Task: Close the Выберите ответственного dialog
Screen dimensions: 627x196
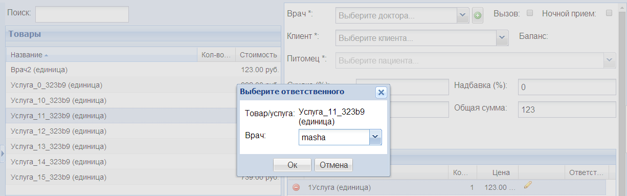Action: [380, 92]
